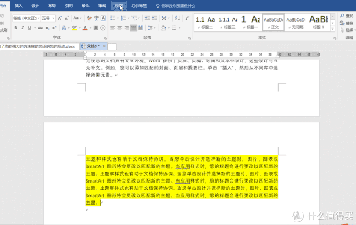Increase the font size
The image size is (356, 225).
click(60, 18)
